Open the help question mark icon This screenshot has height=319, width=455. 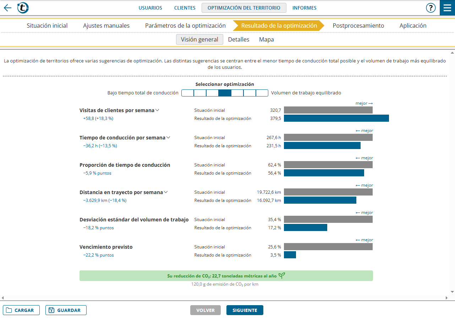(x=431, y=8)
